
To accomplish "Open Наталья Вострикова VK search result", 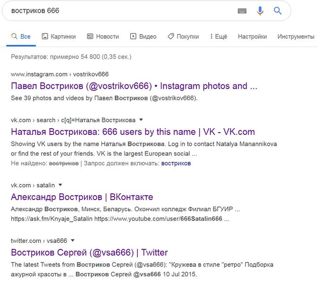I will [x=133, y=132].
